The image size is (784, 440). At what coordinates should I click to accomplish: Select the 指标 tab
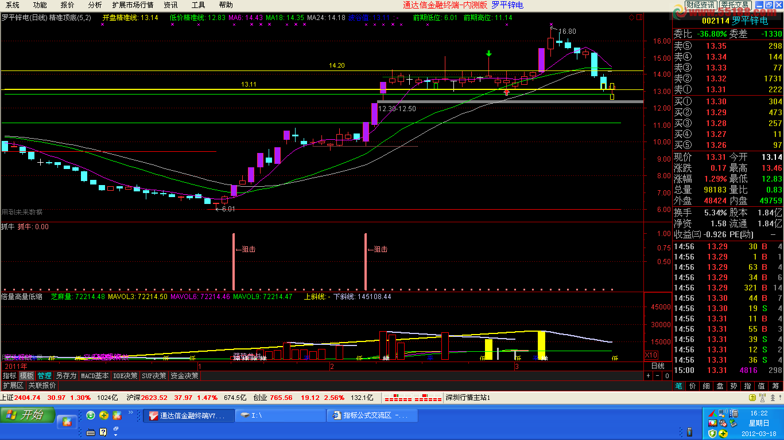coord(9,376)
